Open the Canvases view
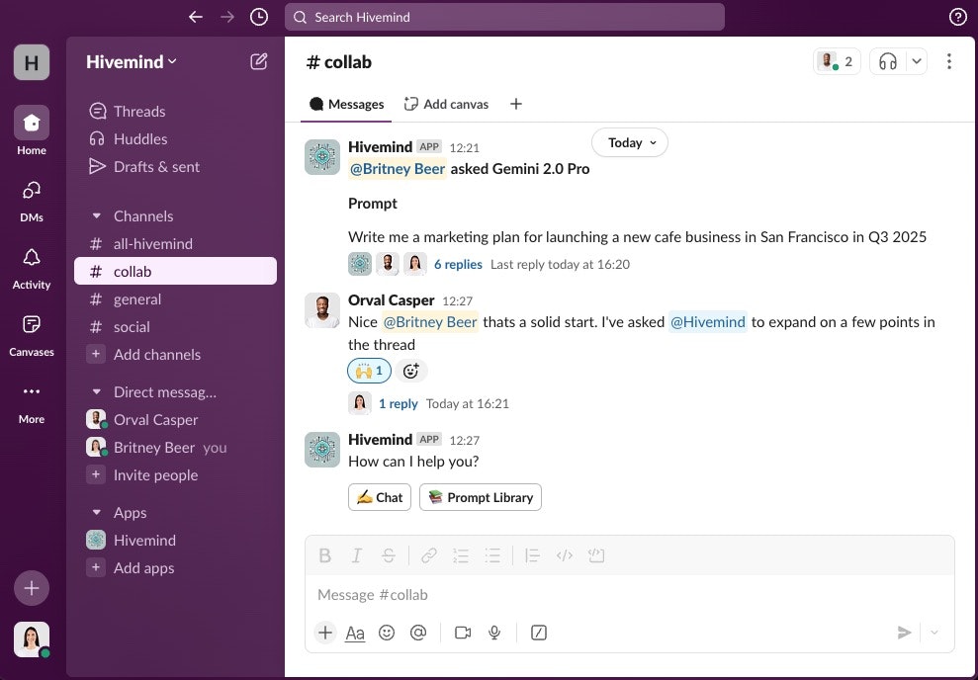This screenshot has height=680, width=978. click(32, 335)
